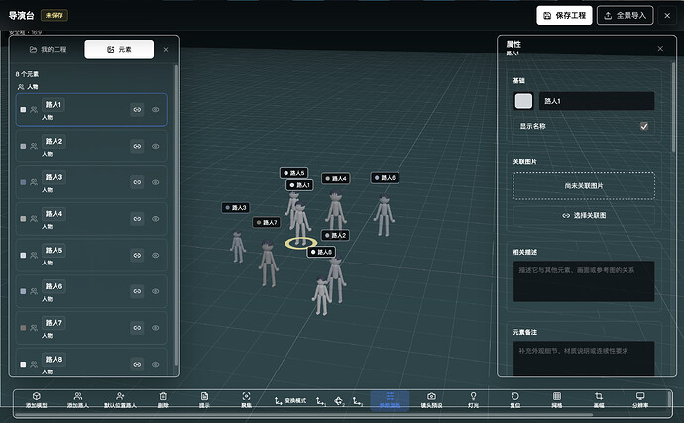Click the 删除 trash icon
The height and width of the screenshot is (423, 684).
tap(163, 396)
